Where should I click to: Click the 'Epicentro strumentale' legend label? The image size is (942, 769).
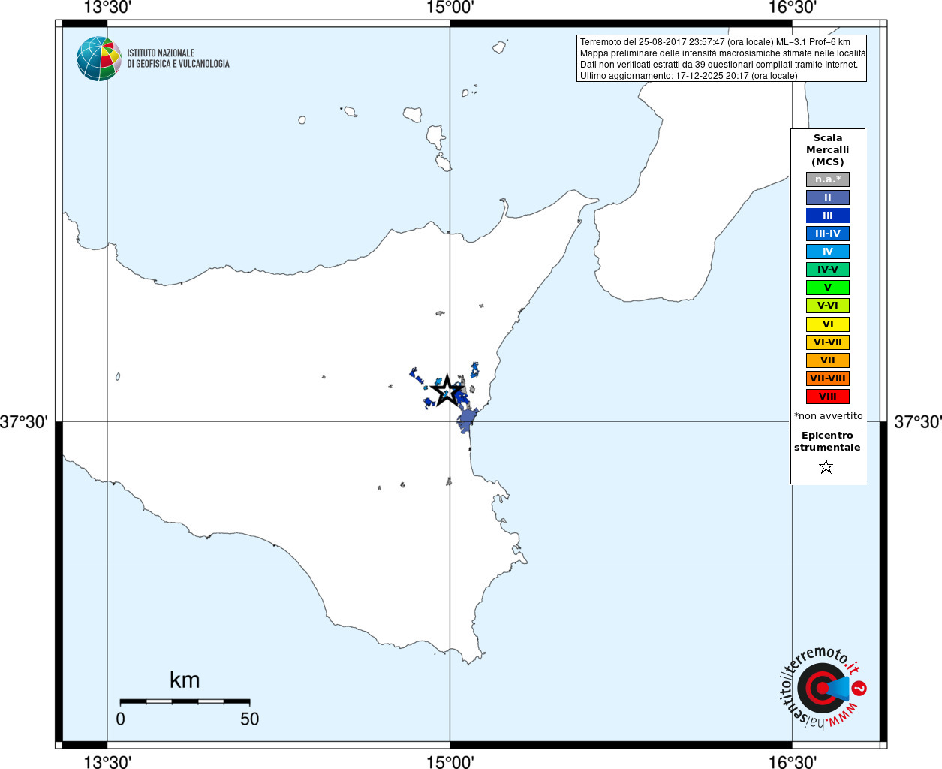(827, 442)
